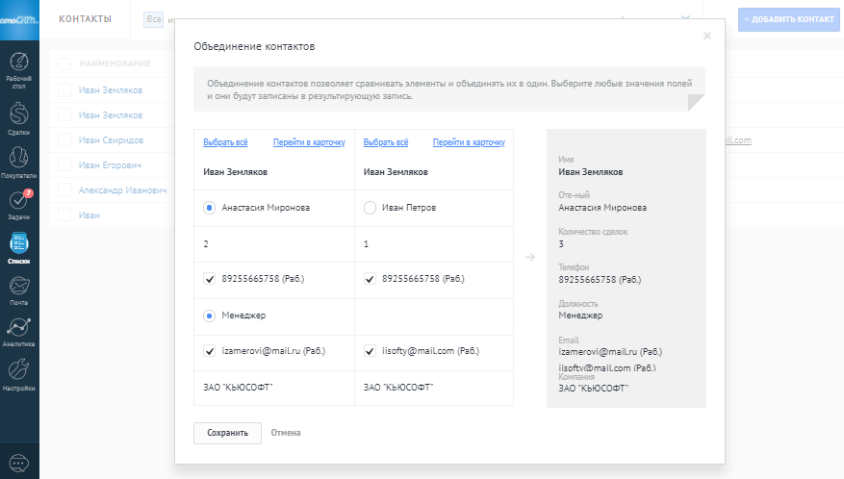Screen dimensions: 844x479
Task: Open Рабочий стол in the sidebar
Action: tap(19, 69)
